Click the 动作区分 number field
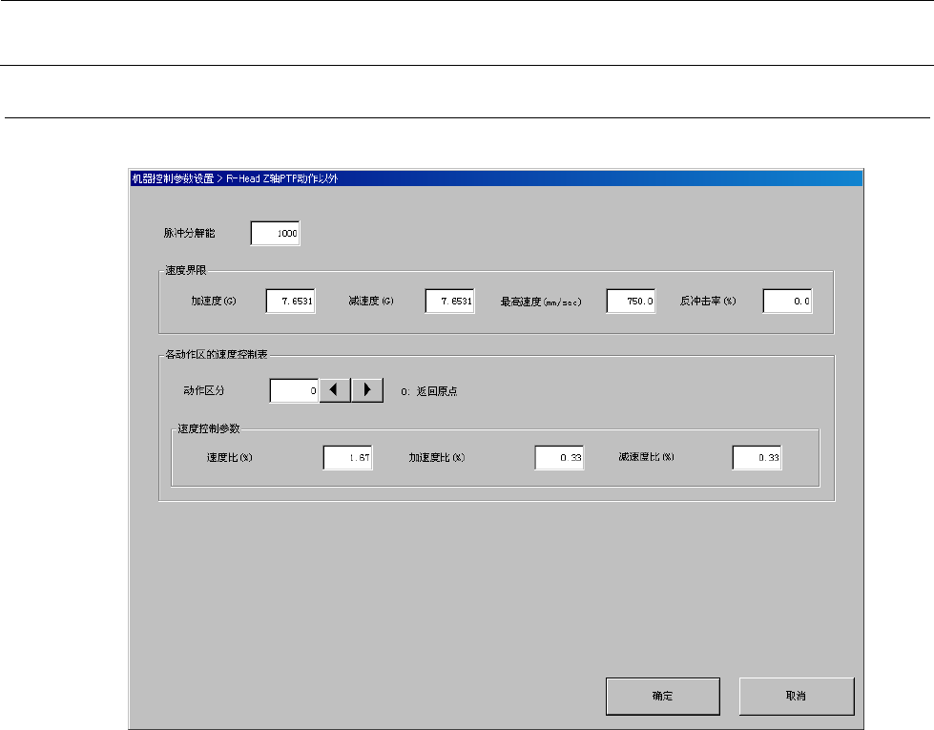 click(x=294, y=390)
